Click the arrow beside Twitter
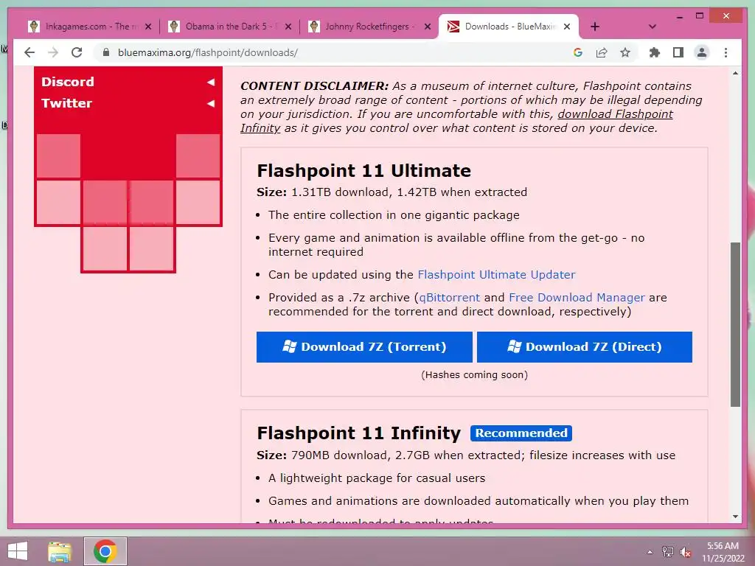 (x=210, y=103)
